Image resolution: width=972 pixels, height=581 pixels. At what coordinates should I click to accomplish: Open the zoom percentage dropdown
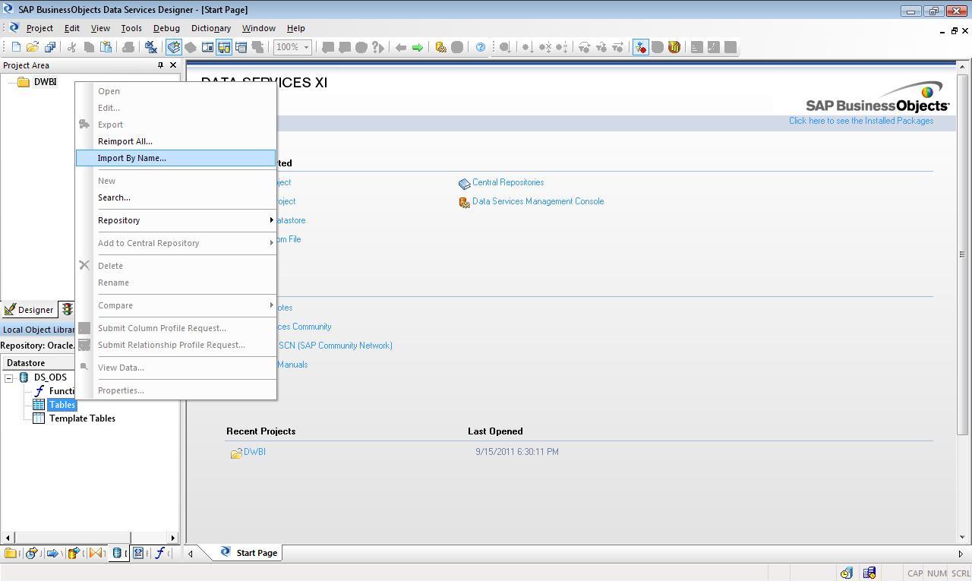point(307,47)
